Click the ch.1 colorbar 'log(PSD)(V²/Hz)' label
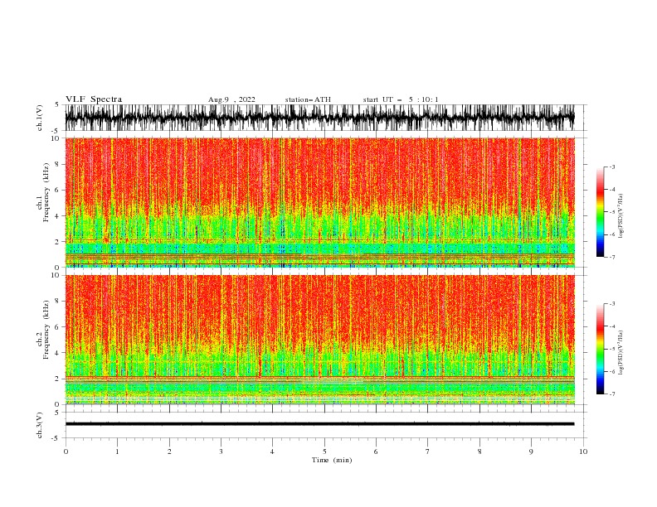 [620, 216]
